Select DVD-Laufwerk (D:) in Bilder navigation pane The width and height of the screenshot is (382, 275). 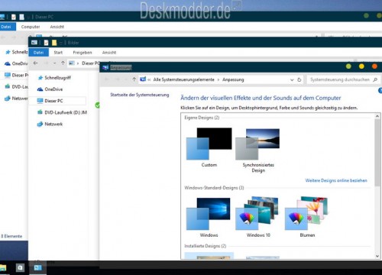pos(62,112)
